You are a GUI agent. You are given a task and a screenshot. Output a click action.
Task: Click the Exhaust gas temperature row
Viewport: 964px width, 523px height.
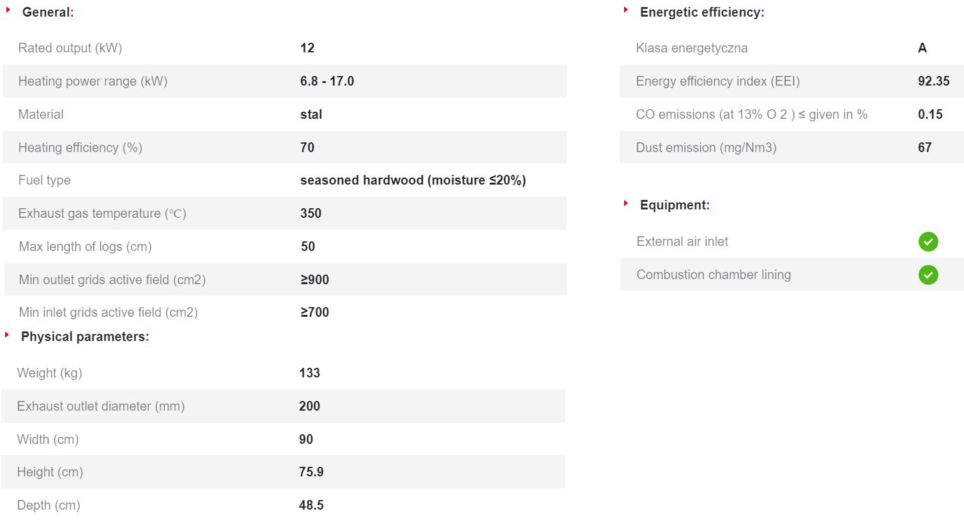point(284,213)
